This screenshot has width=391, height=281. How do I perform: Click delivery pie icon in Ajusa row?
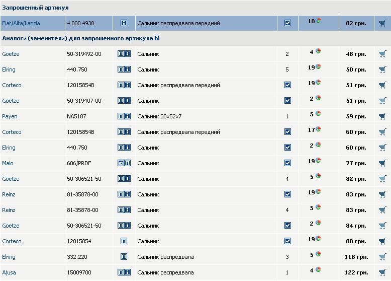click(318, 270)
